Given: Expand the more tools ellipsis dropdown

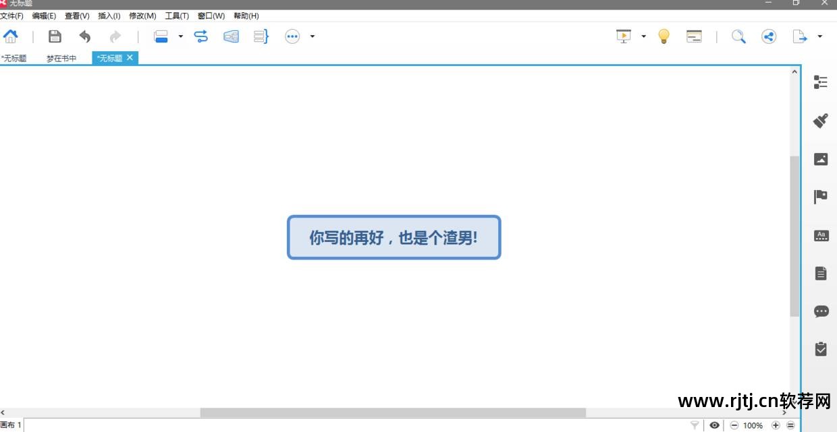Looking at the screenshot, I should coord(311,36).
